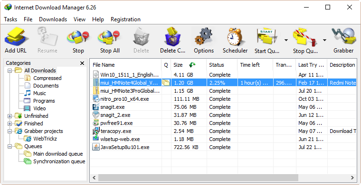The image size is (361, 185).
Task: Click the green sort arrow in the Size header
Action: [192, 65]
